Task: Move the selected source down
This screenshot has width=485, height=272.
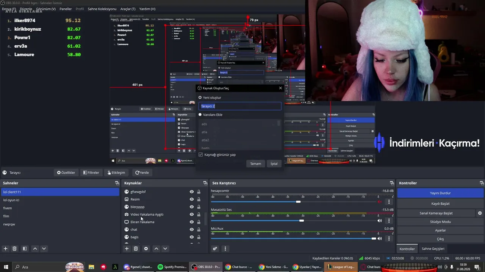Action: point(165,249)
